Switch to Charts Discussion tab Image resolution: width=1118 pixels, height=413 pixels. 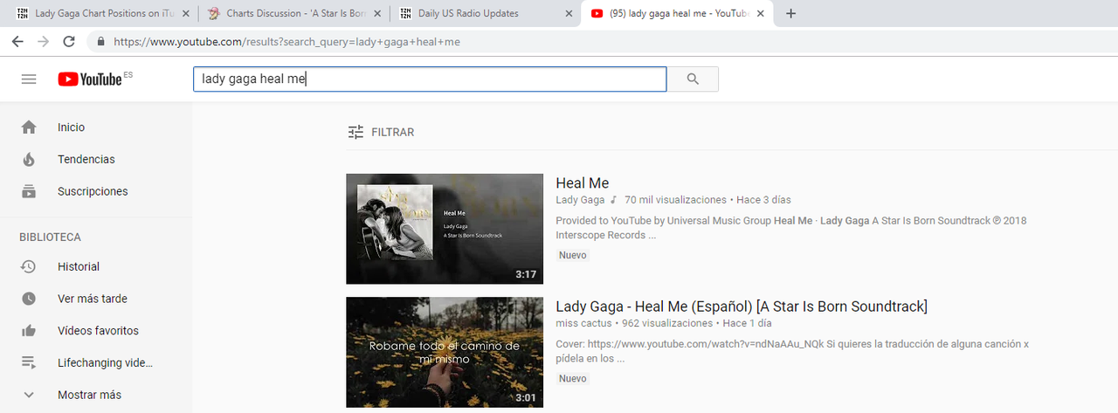coord(293,13)
